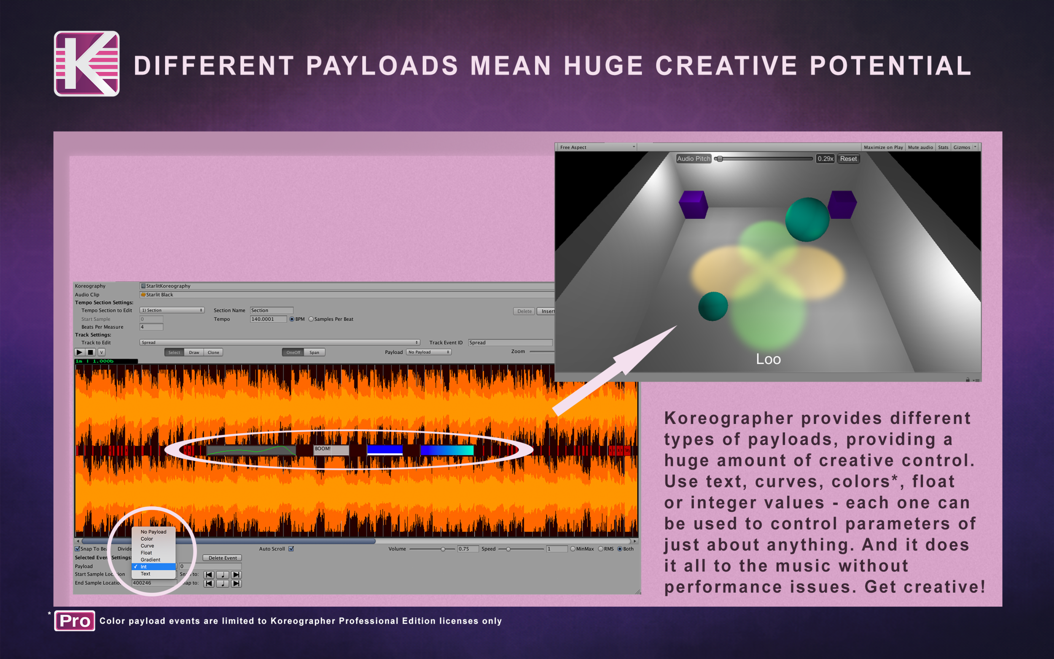Click the Koreographer K logo
This screenshot has width=1054, height=659.
coord(87,64)
